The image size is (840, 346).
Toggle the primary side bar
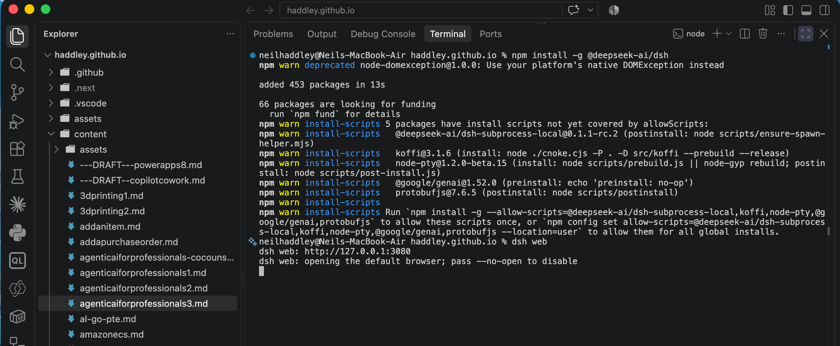click(x=788, y=10)
